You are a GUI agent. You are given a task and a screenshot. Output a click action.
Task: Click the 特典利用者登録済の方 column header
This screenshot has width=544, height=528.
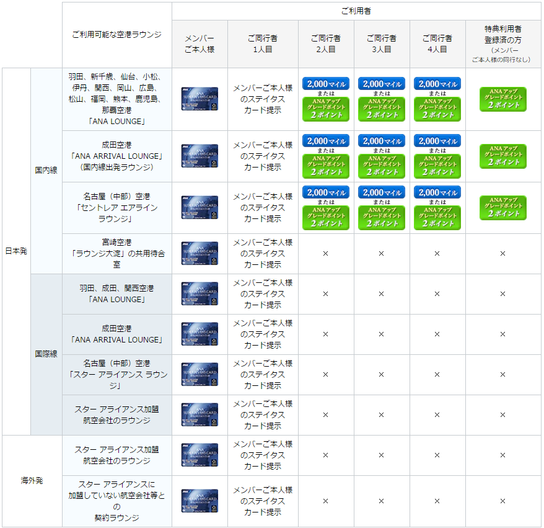point(503,44)
